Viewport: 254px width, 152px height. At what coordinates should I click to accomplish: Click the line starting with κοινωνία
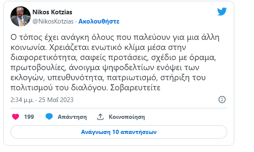98,47
